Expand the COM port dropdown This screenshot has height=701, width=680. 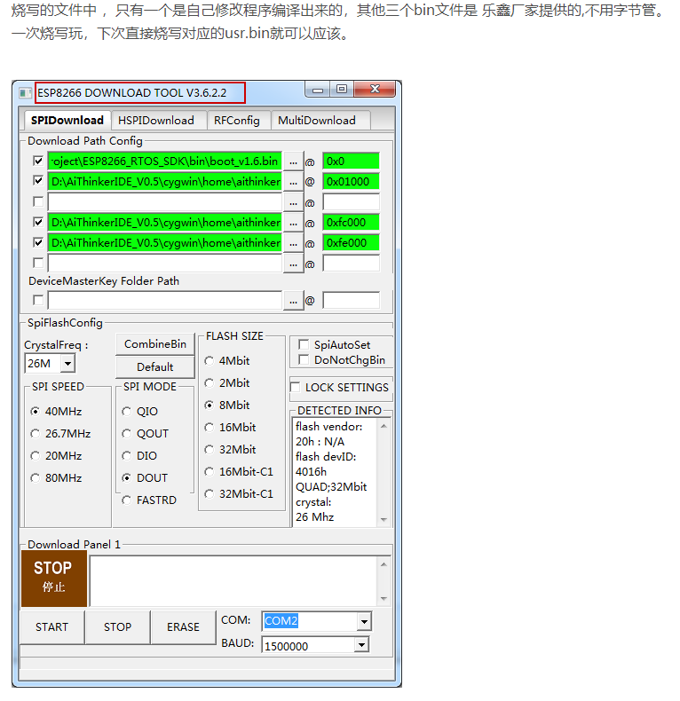[362, 621]
